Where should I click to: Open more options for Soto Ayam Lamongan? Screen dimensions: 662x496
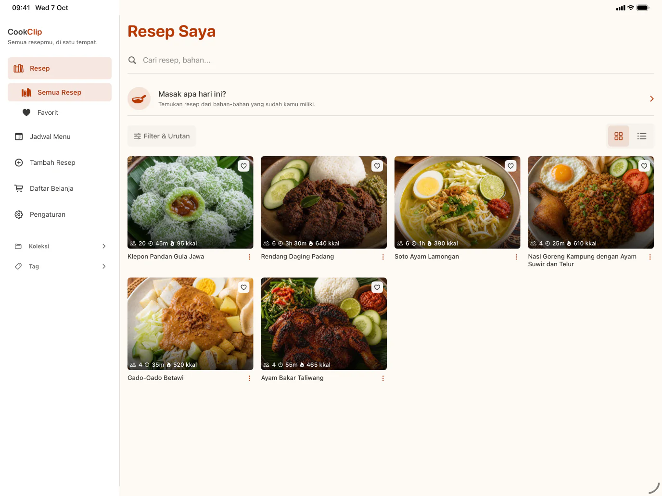tap(516, 257)
